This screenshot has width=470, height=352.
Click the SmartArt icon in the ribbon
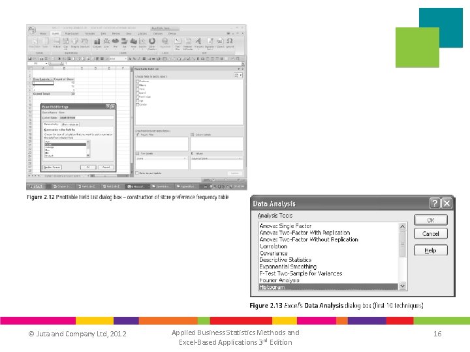coord(84,43)
